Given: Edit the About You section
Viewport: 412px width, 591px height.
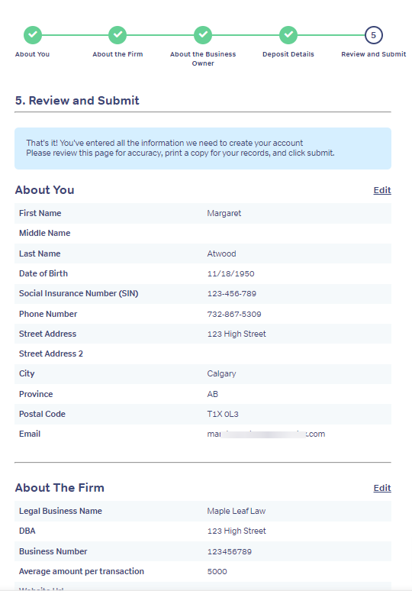Looking at the screenshot, I should point(382,190).
